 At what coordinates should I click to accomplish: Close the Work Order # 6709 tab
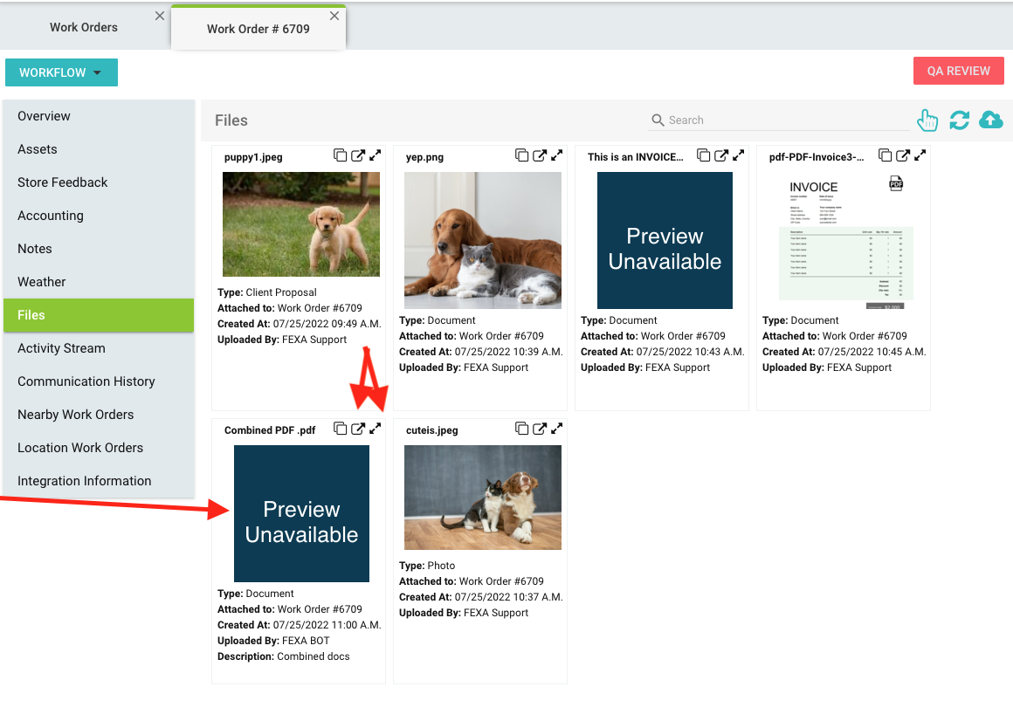coord(334,16)
